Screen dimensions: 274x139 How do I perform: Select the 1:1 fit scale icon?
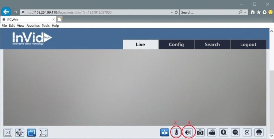(x=20, y=132)
